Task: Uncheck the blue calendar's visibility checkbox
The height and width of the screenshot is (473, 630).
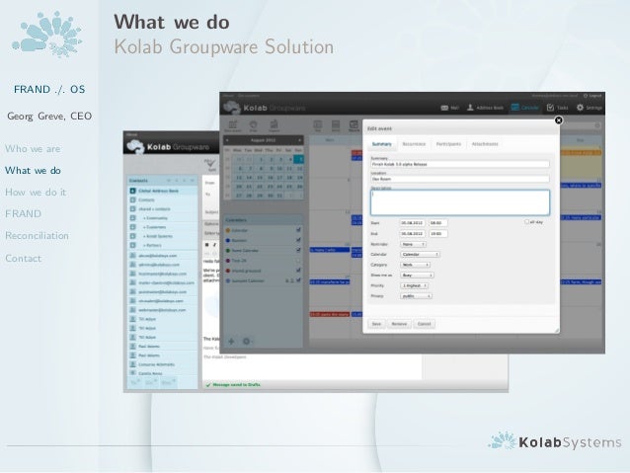Action: pyautogui.click(x=298, y=240)
